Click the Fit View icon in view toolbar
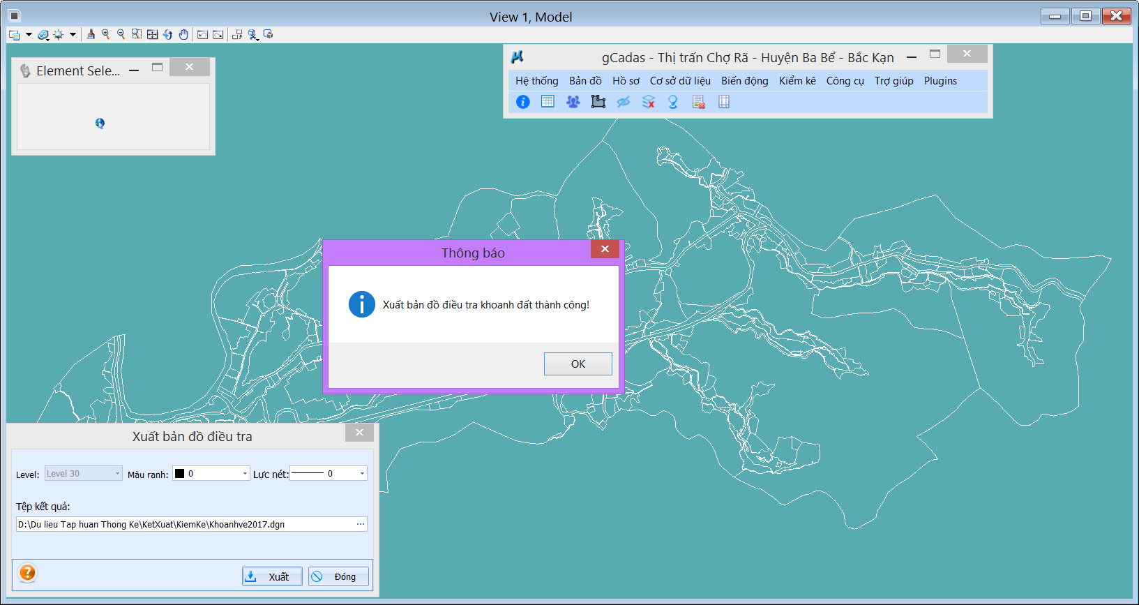Image resolution: width=1139 pixels, height=605 pixels. click(152, 34)
